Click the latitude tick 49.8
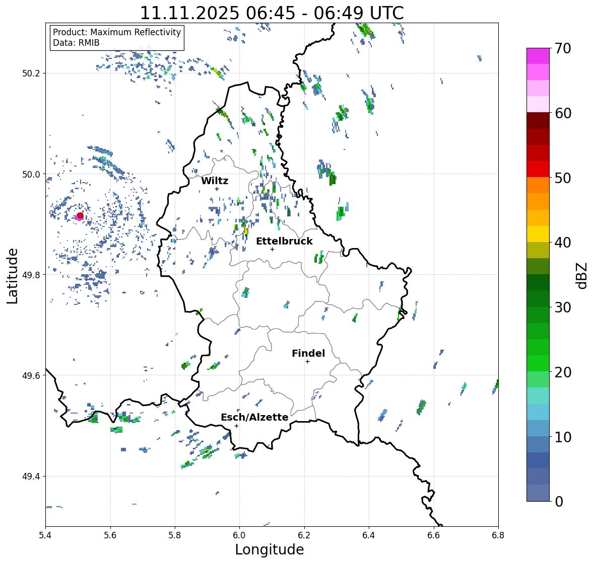Screen dimensions: 594x562 (31, 275)
